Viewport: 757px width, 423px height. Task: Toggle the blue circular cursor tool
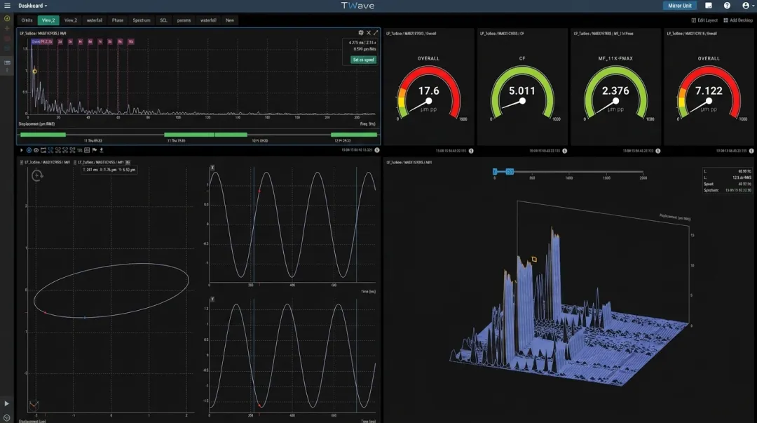pyautogui.click(x=29, y=150)
